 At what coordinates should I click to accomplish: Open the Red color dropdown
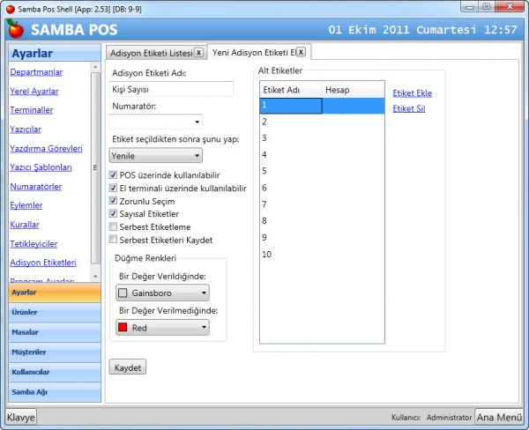coord(162,328)
